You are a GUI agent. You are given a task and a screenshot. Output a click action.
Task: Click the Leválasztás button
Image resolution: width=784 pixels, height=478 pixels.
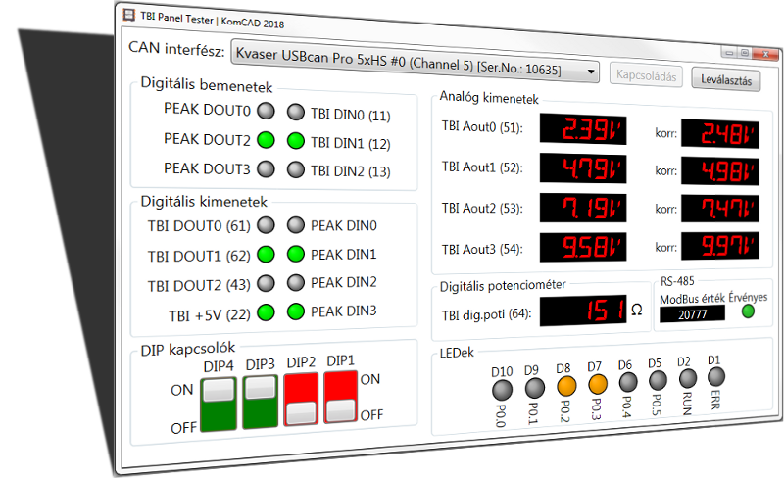(x=727, y=79)
